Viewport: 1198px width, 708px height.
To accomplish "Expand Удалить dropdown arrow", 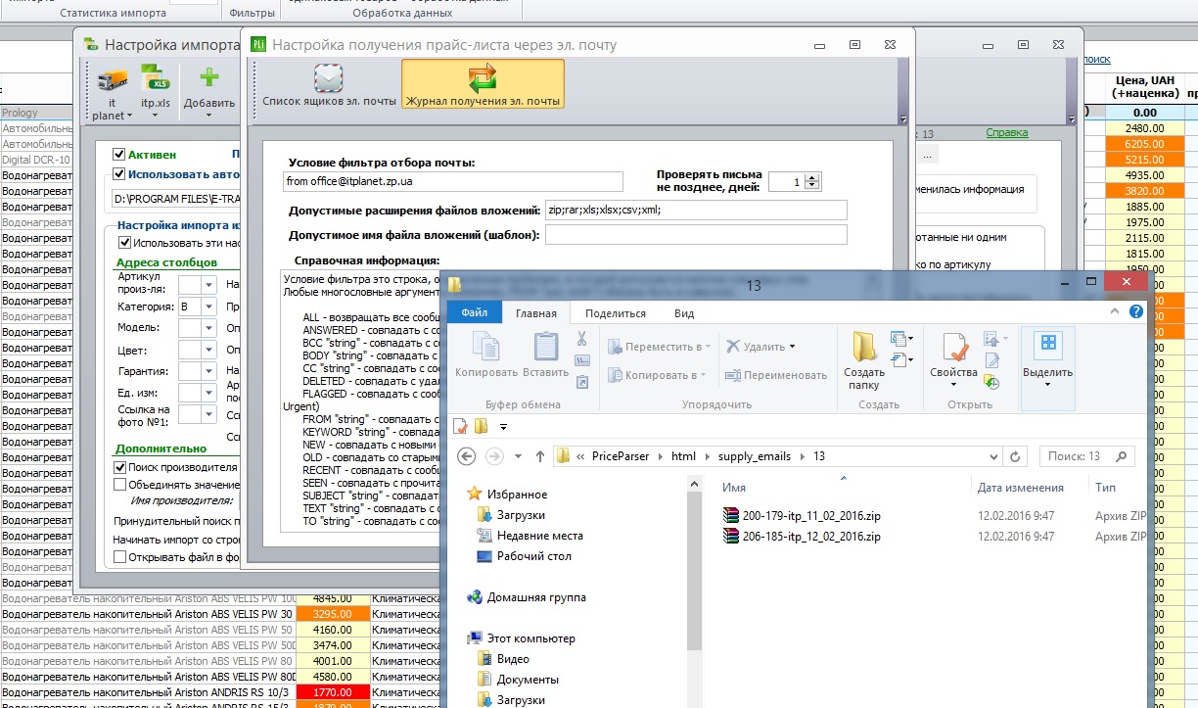I will (792, 347).
